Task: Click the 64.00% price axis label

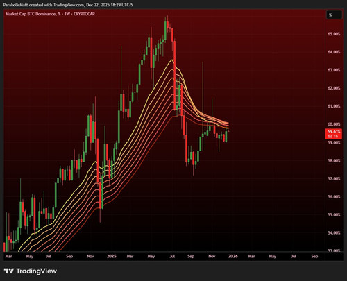Action: click(334, 52)
